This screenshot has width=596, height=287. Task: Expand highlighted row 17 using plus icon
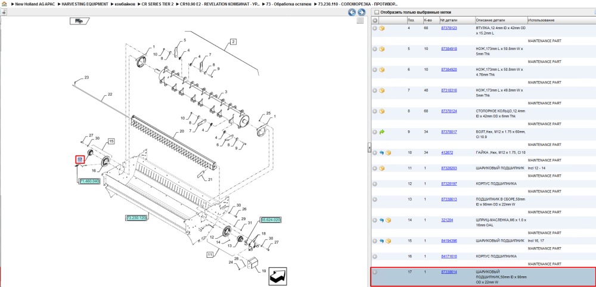375,272
